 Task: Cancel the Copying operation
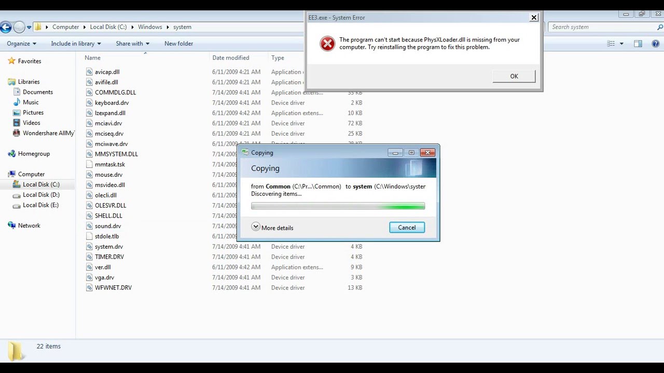pyautogui.click(x=407, y=227)
